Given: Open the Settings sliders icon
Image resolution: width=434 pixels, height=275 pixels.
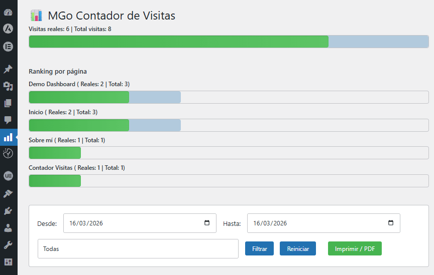Looking at the screenshot, I should point(8,261).
